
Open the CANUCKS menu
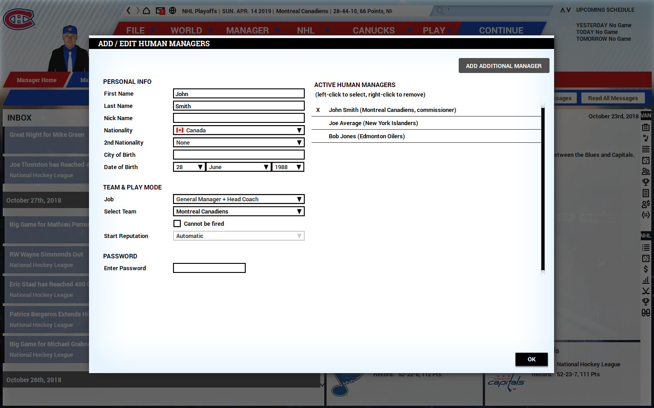click(373, 30)
